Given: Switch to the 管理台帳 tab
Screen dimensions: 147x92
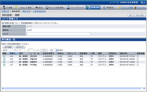Looking at the screenshot, I should tap(93, 8).
